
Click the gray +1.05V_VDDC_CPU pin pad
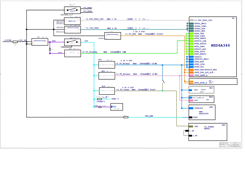tap(191, 20)
